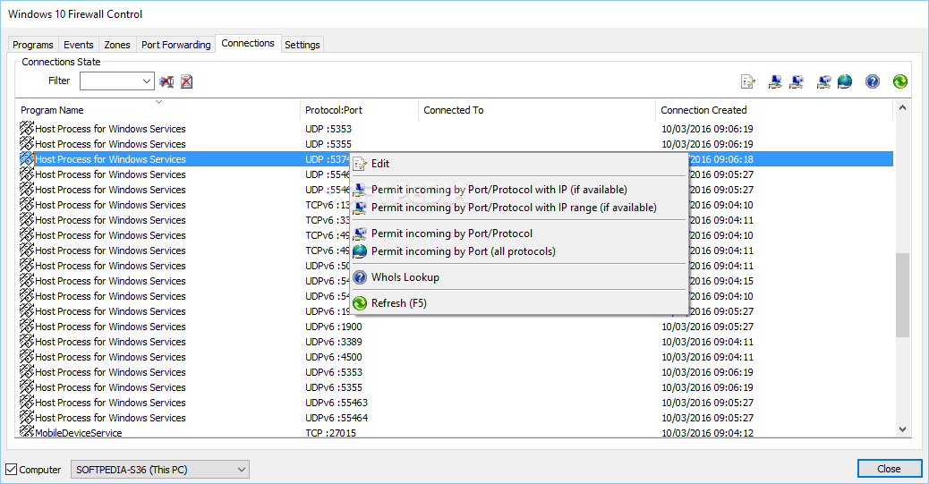This screenshot has width=929, height=484.
Task: Go to the Settings tab
Action: click(303, 45)
